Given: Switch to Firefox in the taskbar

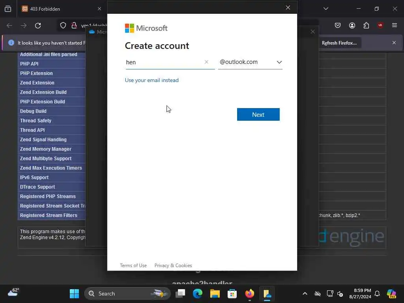Looking at the screenshot, I should click(249, 294).
